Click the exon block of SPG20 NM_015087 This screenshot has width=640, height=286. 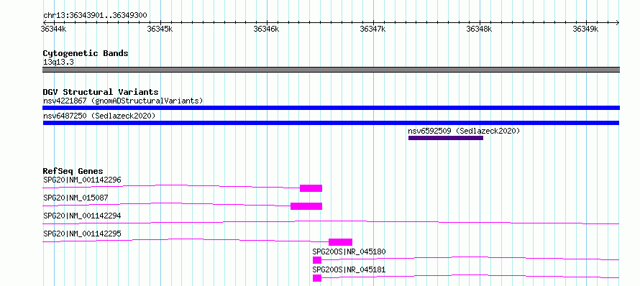click(x=306, y=206)
